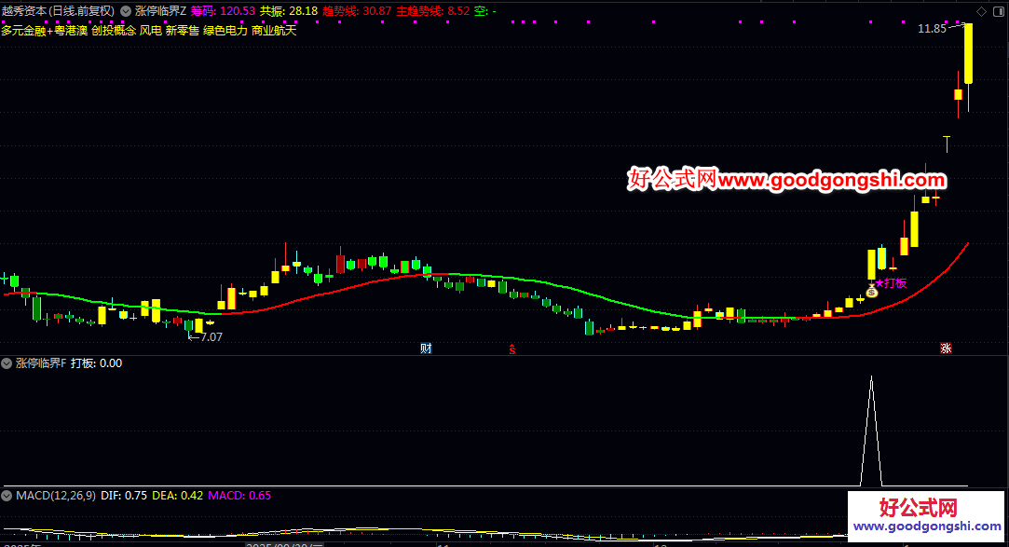This screenshot has width=1009, height=547.
Task: Click the 主趋势线: 8.52 value
Action: click(x=433, y=11)
